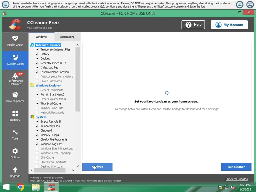Go to the Registry cleaner
Image resolution: width=256 pixels, height=192 pixels.
point(15,116)
